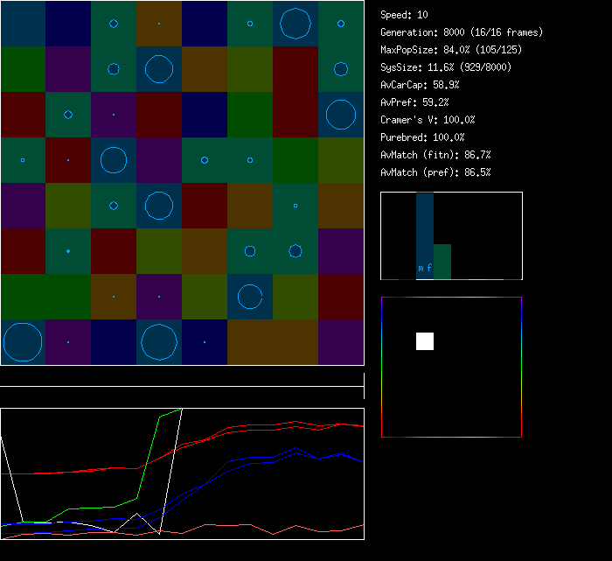Viewport: 612px width, 561px height.
Task: Click the large circle in the bottom row's fourth cell
Action: coord(159,342)
